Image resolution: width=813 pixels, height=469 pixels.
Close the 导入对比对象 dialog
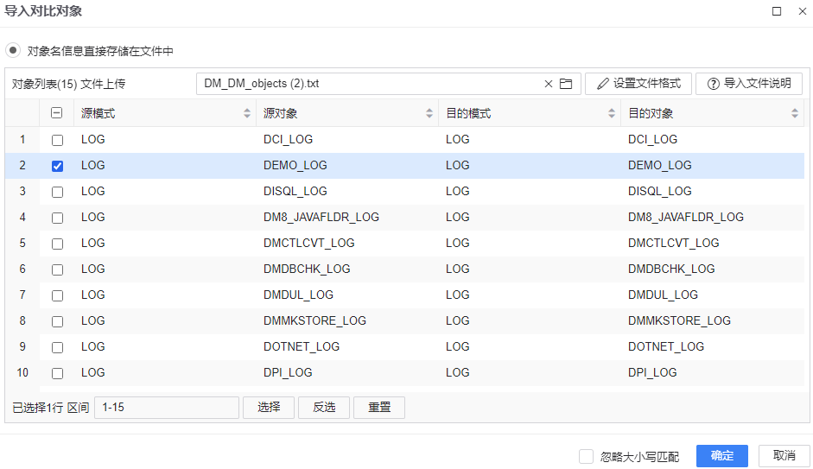[x=802, y=11]
